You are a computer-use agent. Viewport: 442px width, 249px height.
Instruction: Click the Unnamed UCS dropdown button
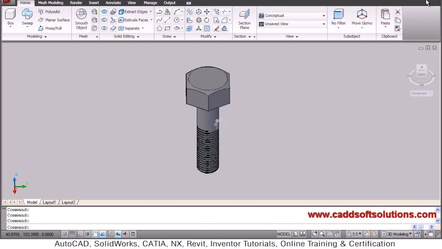click(x=421, y=93)
